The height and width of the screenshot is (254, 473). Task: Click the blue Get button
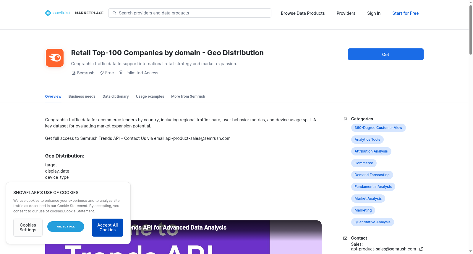pos(385,54)
